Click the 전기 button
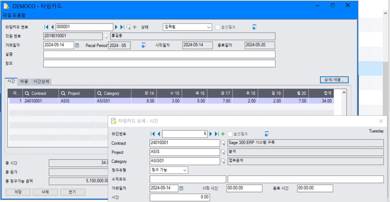 tap(72, 192)
